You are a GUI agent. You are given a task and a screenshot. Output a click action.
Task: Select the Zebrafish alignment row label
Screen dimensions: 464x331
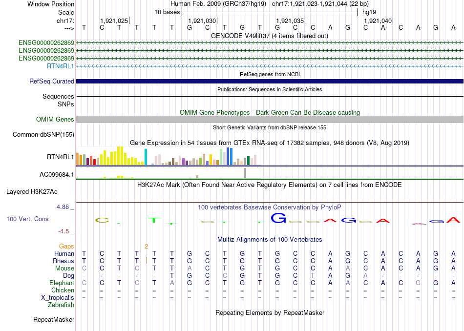point(61,305)
